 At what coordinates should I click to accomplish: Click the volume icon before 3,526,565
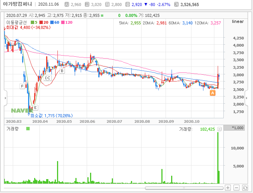point(176,5)
